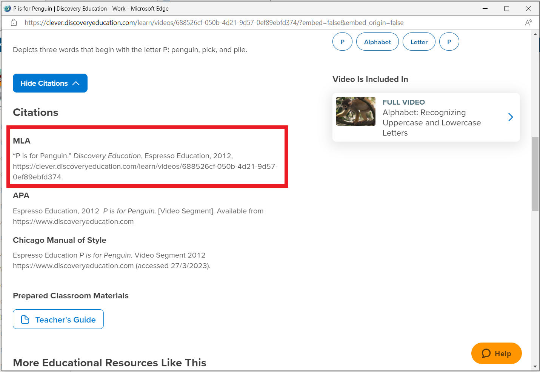Click the address bar URL field
This screenshot has width=540, height=372.
point(214,23)
